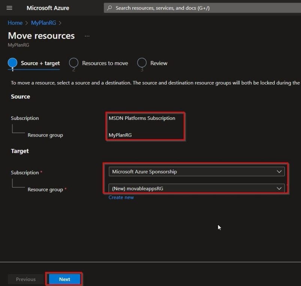Image resolution: width=301 pixels, height=286 pixels.
Task: Open the chevron on the movableappsRG selector
Action: 279,188
